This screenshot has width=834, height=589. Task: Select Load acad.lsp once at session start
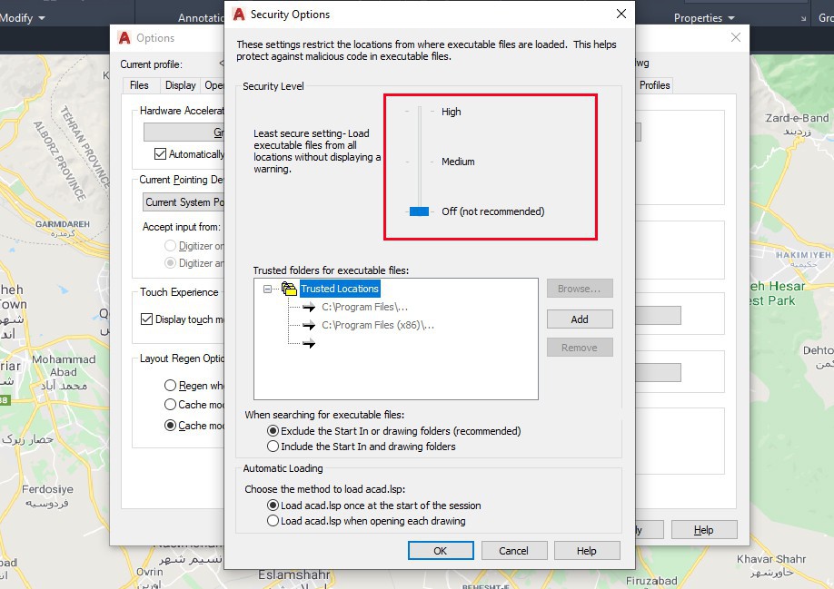tap(273, 506)
